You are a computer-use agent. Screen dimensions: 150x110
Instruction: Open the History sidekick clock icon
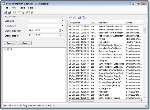(x=14, y=12)
